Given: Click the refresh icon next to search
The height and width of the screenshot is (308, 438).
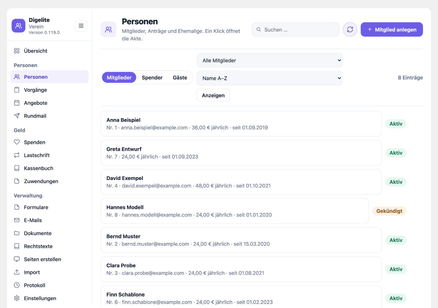Looking at the screenshot, I should point(350,29).
